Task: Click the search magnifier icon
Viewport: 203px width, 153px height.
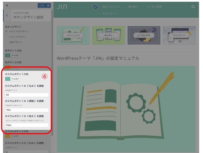Action: point(193,7)
